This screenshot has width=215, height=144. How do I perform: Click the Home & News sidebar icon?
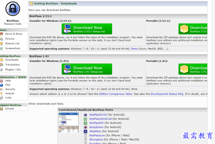(2, 34)
